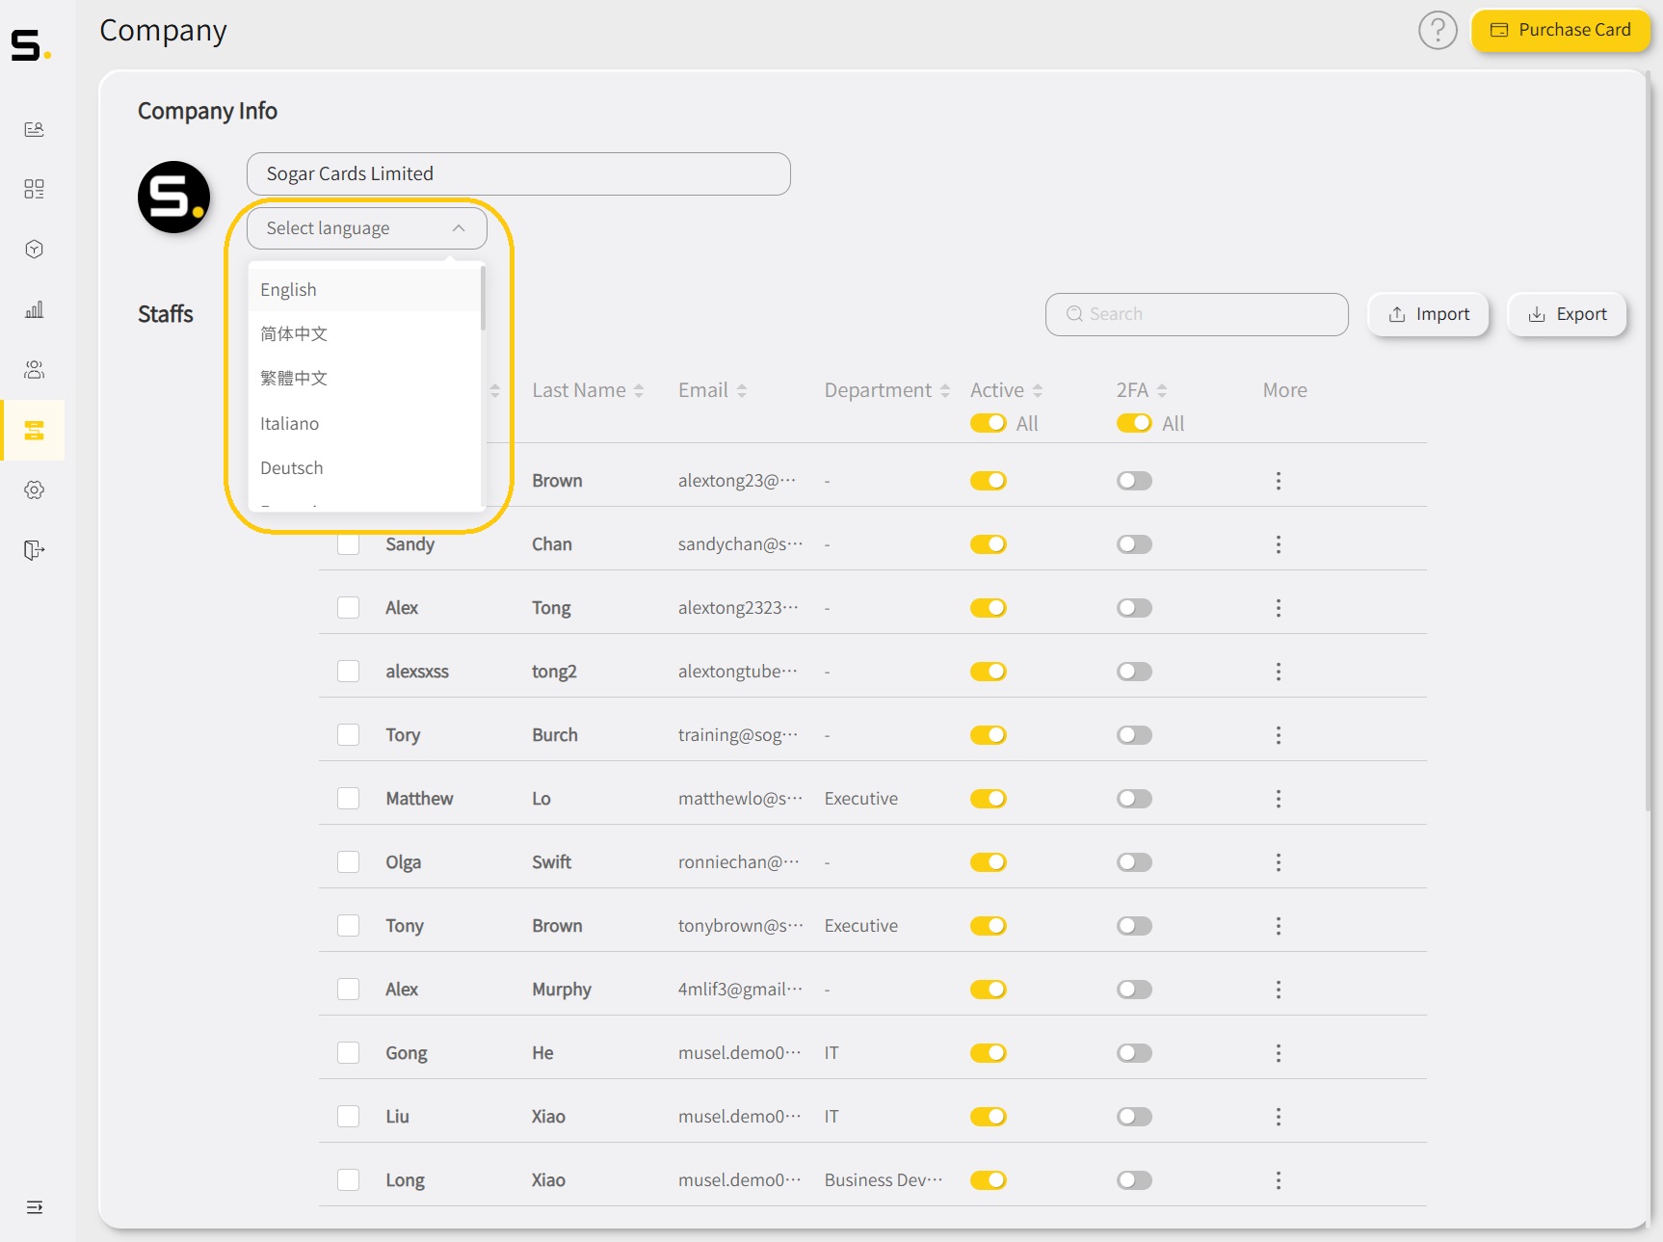This screenshot has height=1242, width=1663.
Task: Open the settings gear sidebar icon
Action: (34, 489)
